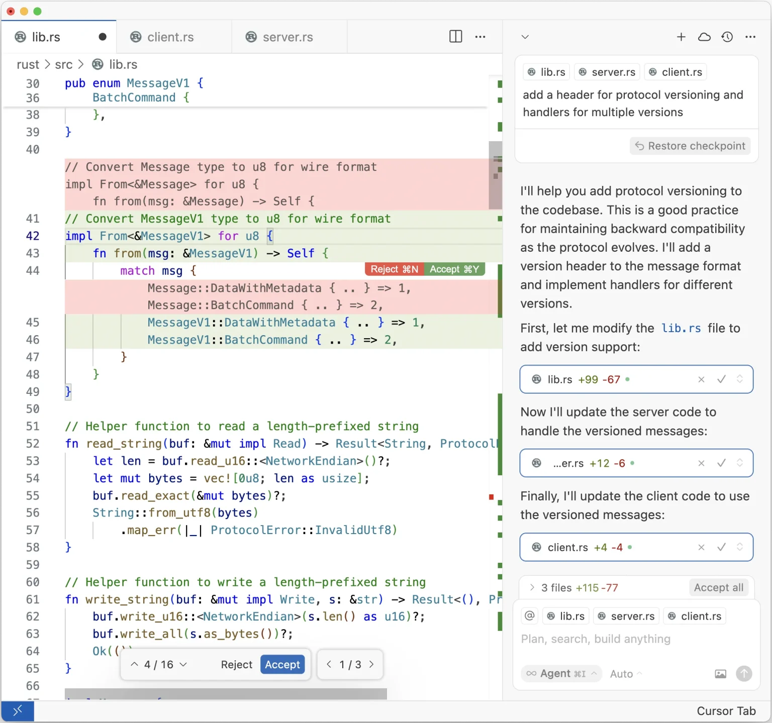Open chat history clock icon

(727, 37)
